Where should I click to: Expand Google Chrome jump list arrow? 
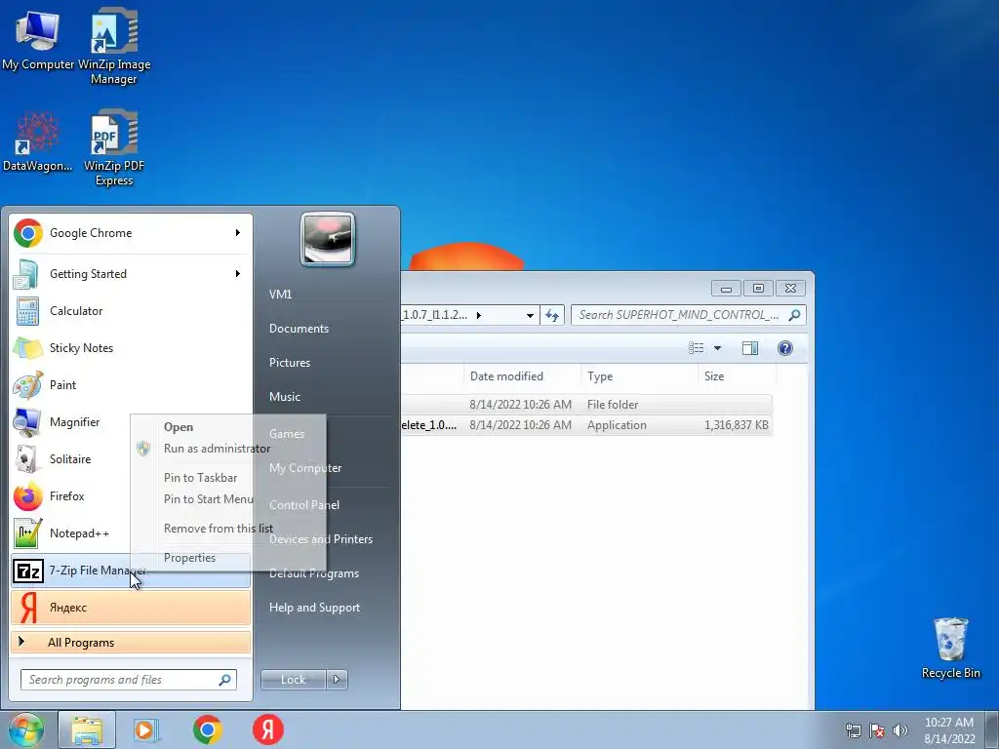tap(238, 233)
